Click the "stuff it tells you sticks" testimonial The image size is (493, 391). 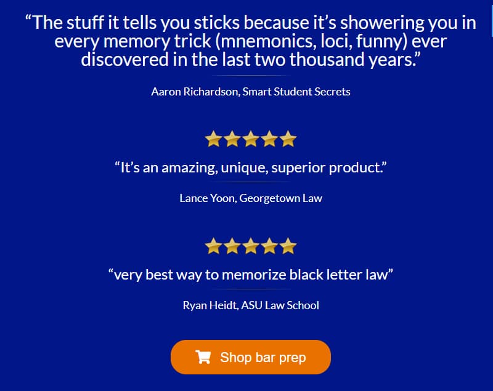[x=251, y=41]
